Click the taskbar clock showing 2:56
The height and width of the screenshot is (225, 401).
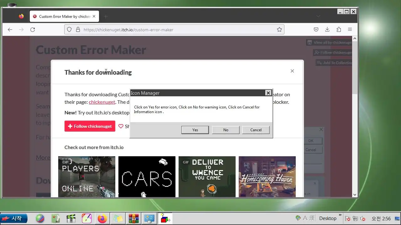pyautogui.click(x=381, y=218)
